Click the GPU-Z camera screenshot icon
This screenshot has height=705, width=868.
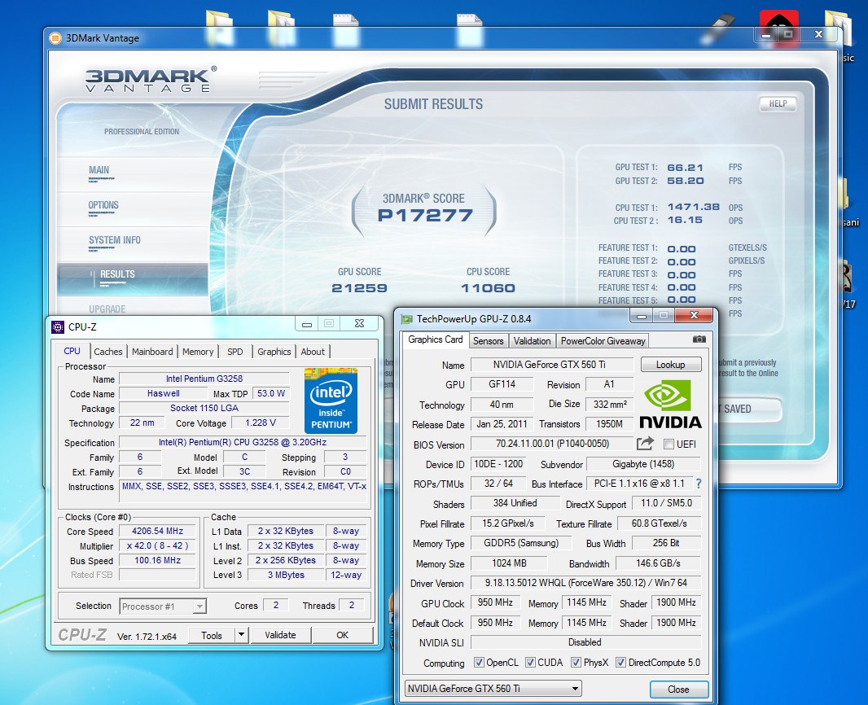(x=699, y=339)
